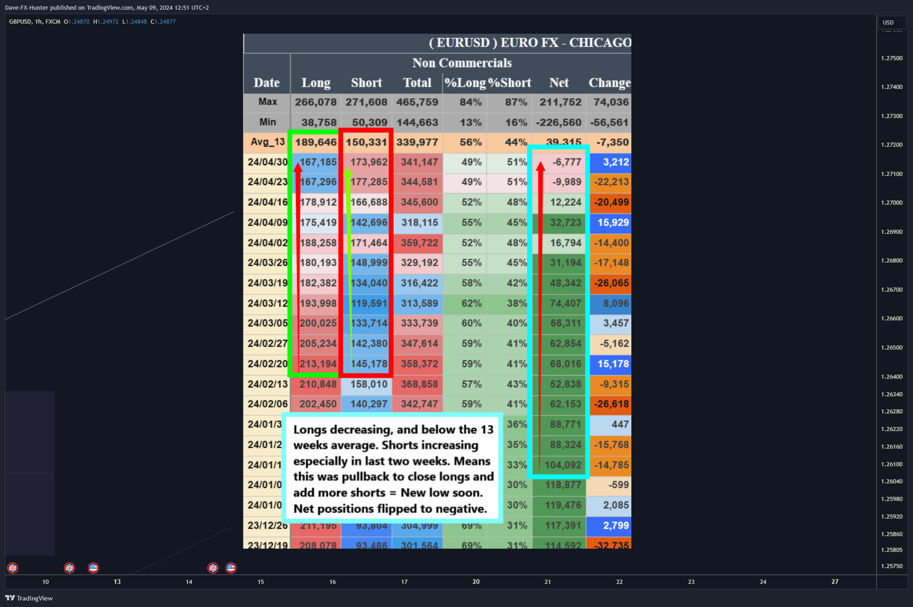Click the 24/03/05 date cell
The width and height of the screenshot is (913, 607).
(x=267, y=323)
